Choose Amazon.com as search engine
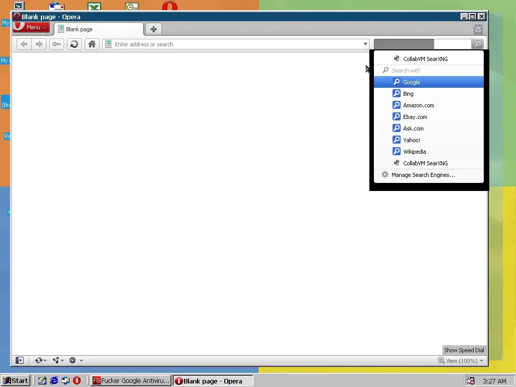516x387 pixels. coord(429,105)
